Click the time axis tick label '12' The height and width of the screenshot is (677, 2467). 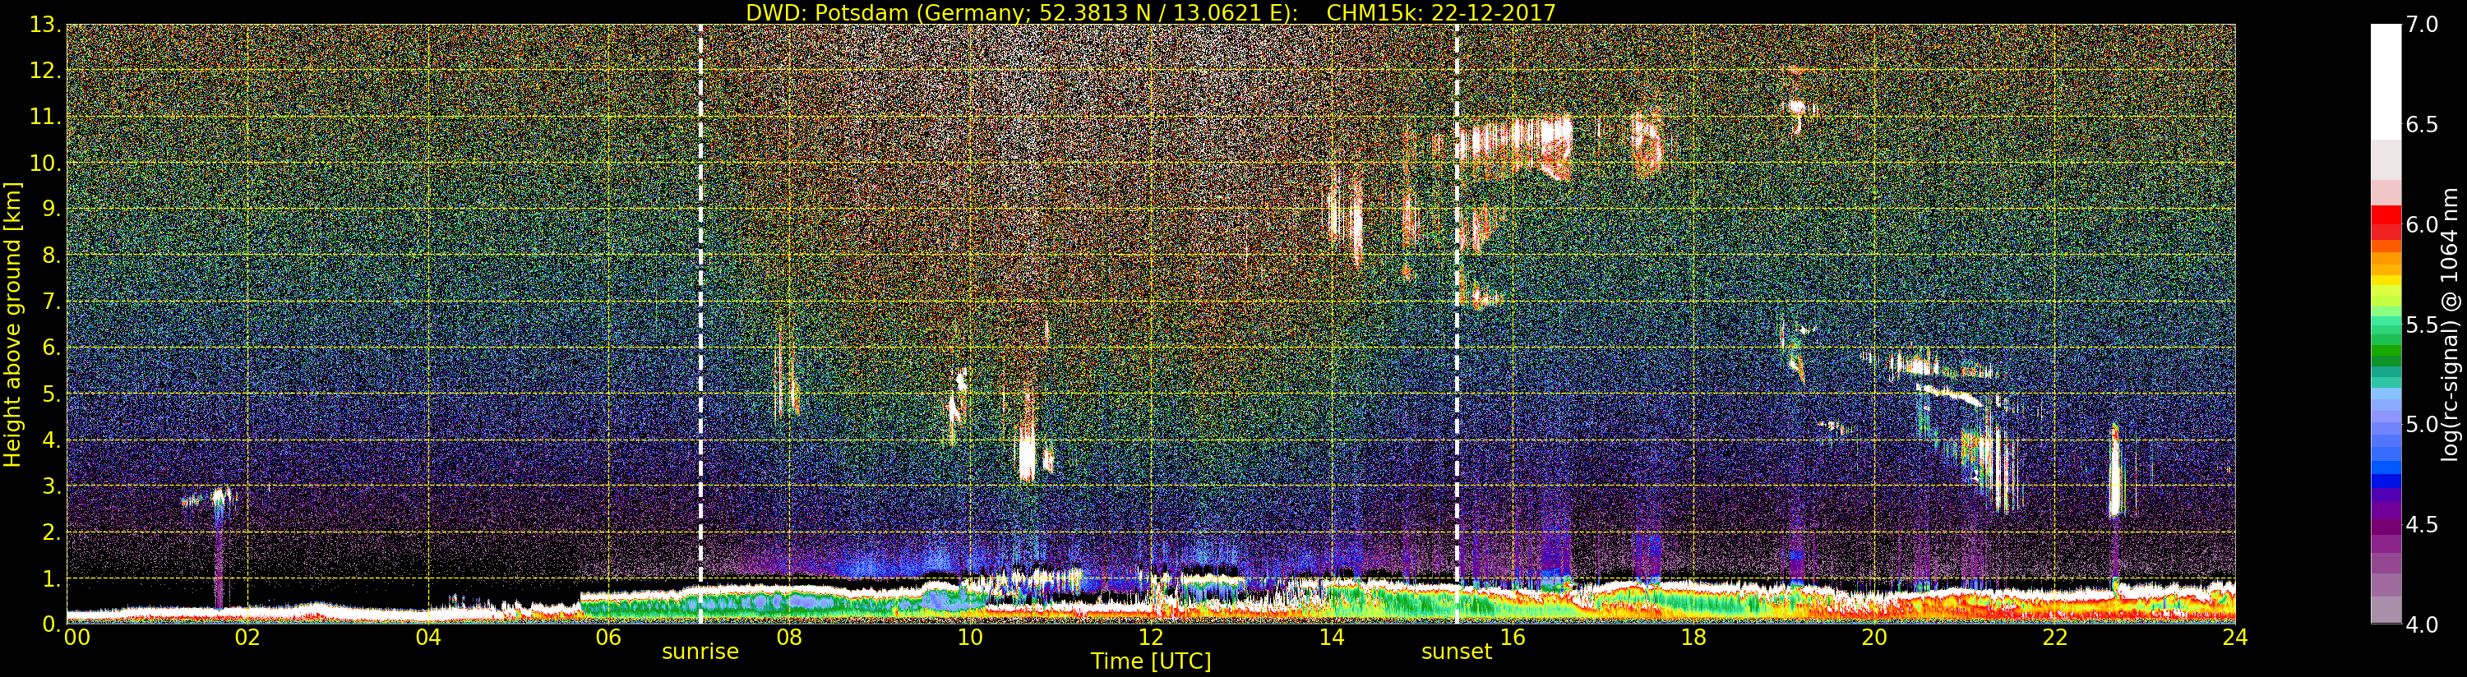click(1151, 638)
